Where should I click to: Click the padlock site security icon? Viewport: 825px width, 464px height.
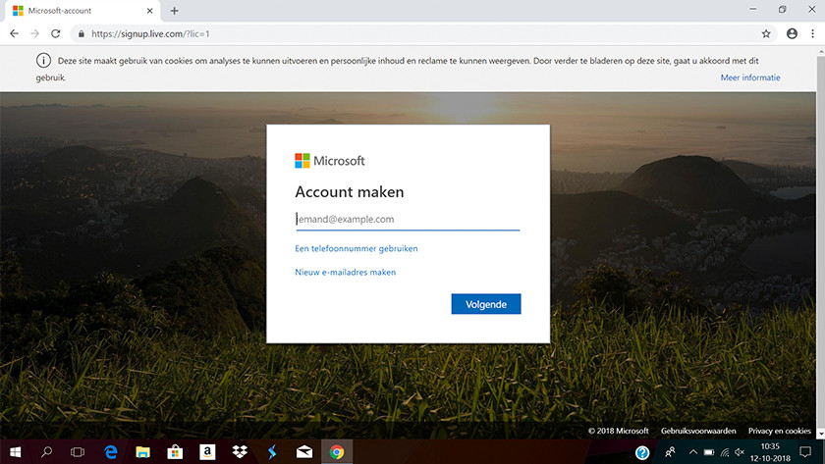81,33
